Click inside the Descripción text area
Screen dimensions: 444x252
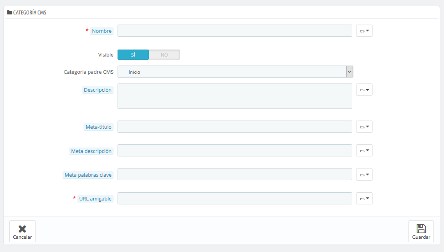tap(235, 96)
